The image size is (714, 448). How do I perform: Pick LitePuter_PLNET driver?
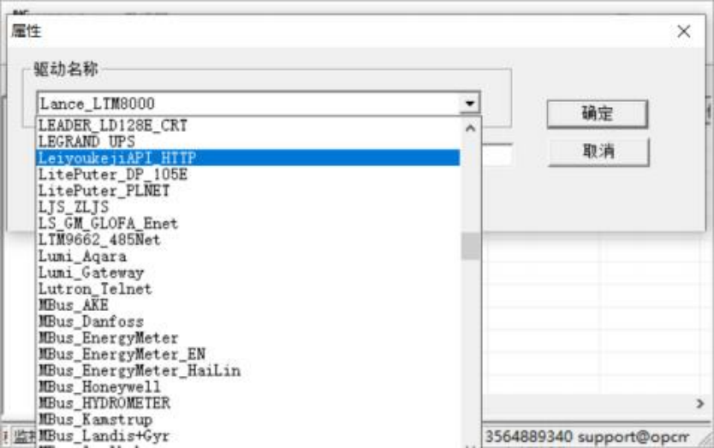[248, 190]
